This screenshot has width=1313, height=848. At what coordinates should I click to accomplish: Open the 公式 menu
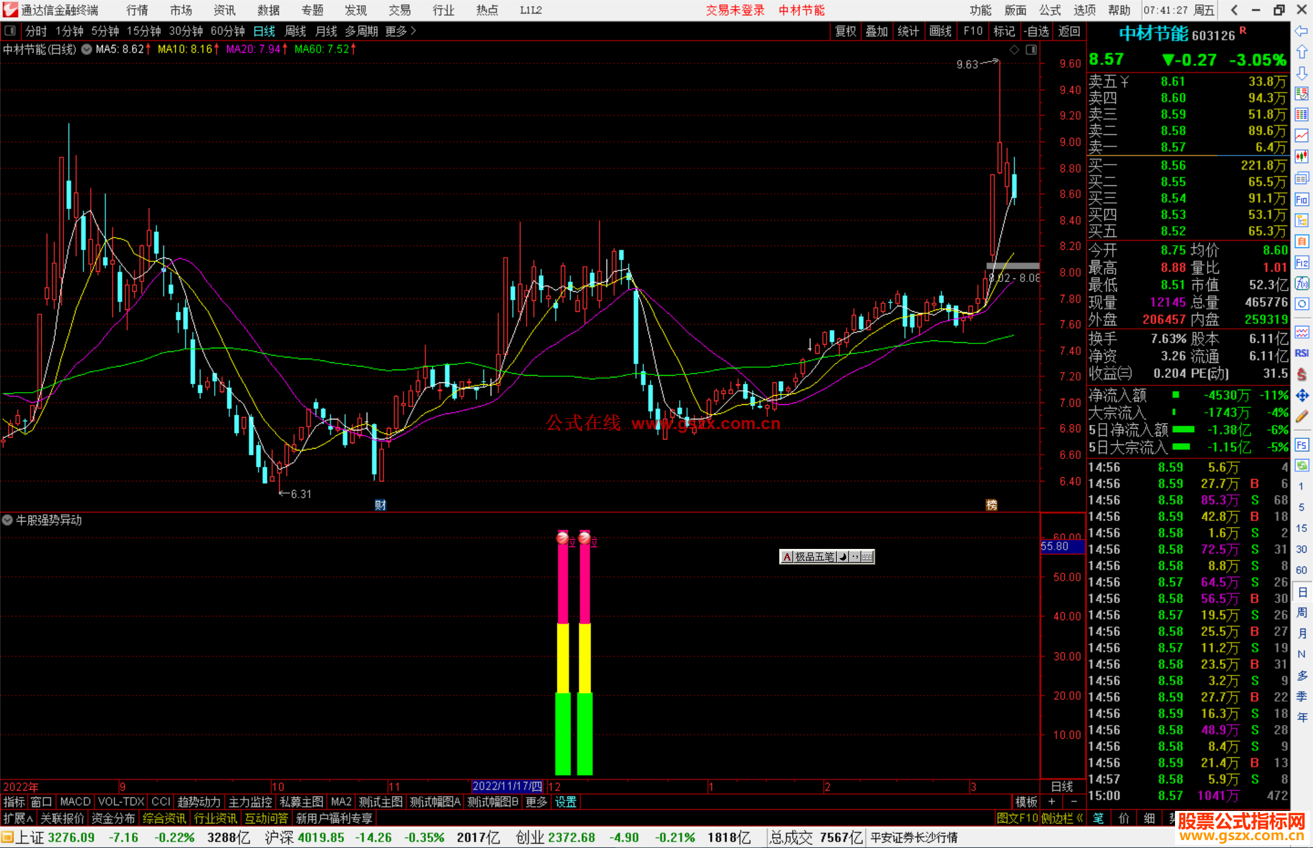pyautogui.click(x=1050, y=10)
